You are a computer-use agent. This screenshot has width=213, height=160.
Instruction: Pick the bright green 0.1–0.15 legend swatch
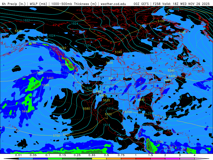tap(55, 159)
